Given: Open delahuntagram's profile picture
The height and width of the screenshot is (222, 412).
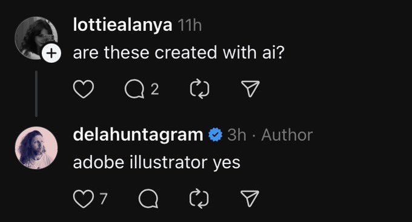Looking at the screenshot, I should [36, 148].
